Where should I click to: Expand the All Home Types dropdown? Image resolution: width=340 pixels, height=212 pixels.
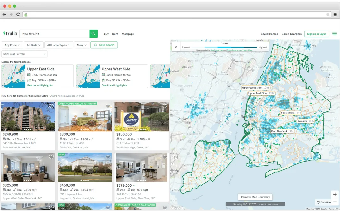[x=59, y=45]
